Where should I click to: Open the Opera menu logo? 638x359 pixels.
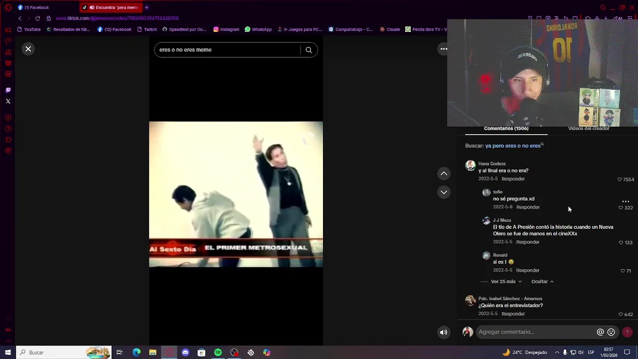coord(8,7)
